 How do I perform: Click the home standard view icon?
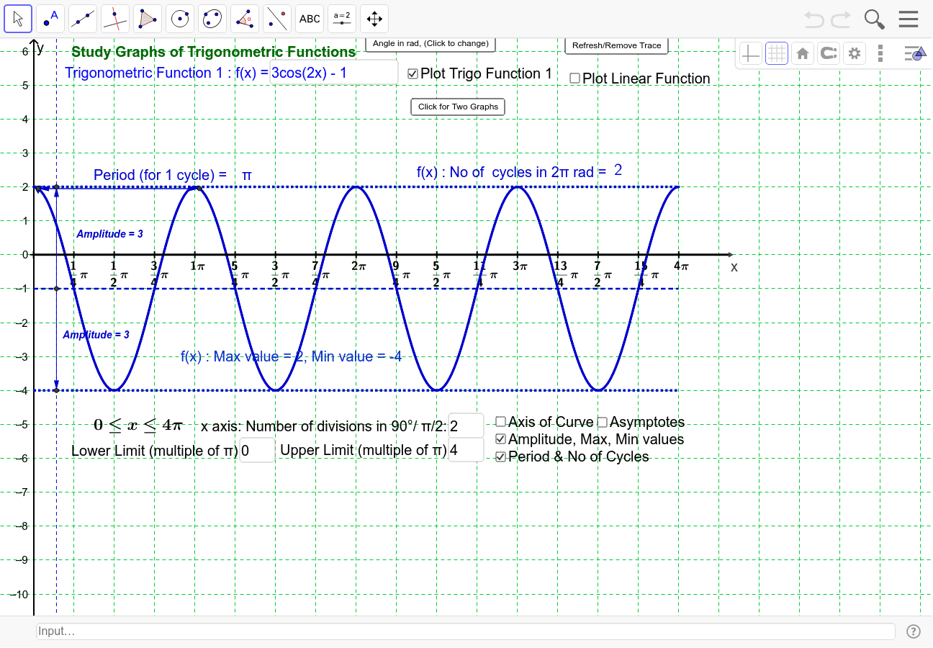coord(803,53)
